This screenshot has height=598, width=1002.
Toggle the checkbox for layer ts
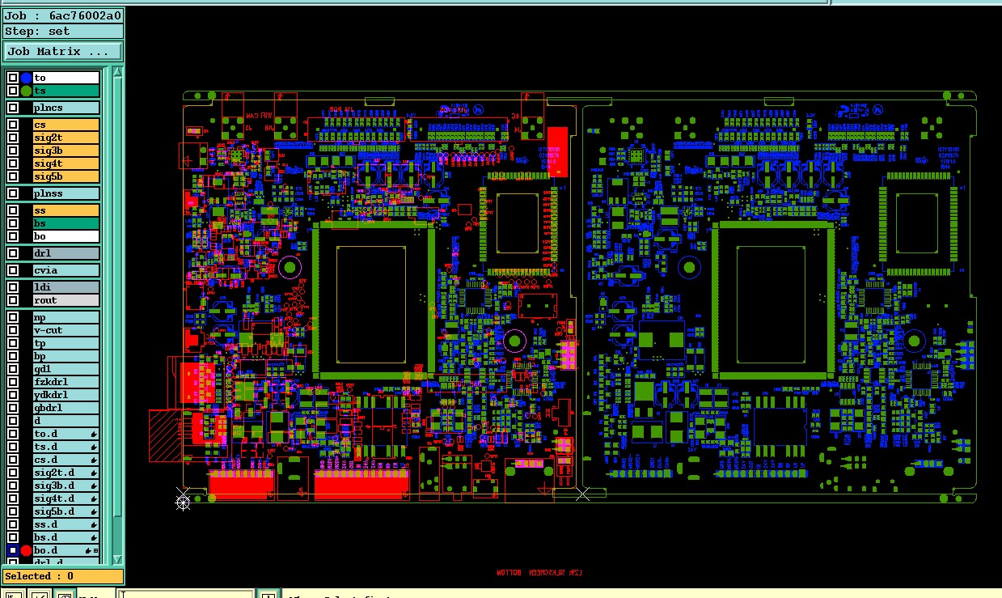(x=13, y=91)
